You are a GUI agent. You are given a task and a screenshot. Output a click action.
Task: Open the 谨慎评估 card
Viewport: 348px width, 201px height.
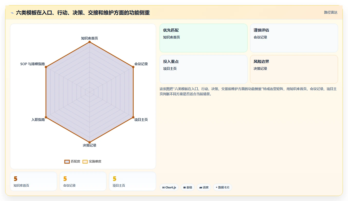[x=294, y=38]
